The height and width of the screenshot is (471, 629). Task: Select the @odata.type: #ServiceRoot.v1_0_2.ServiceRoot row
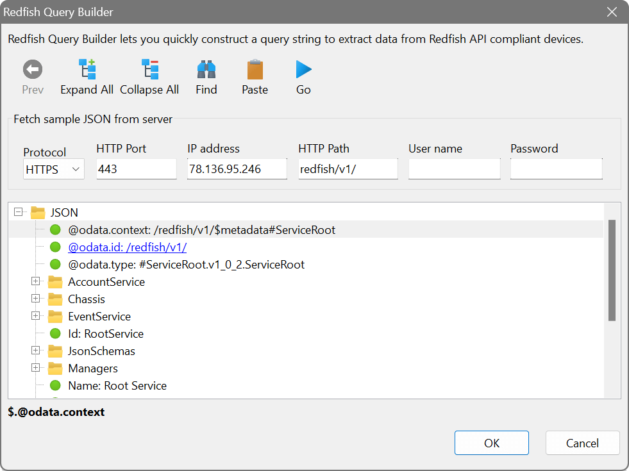tap(186, 265)
